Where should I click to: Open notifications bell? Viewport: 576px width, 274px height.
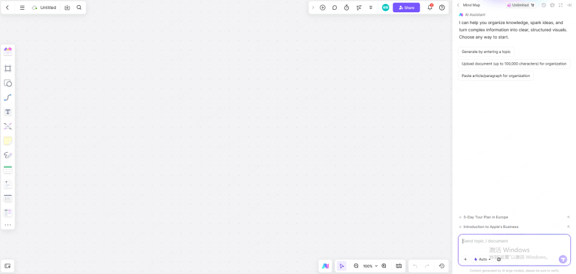click(430, 7)
